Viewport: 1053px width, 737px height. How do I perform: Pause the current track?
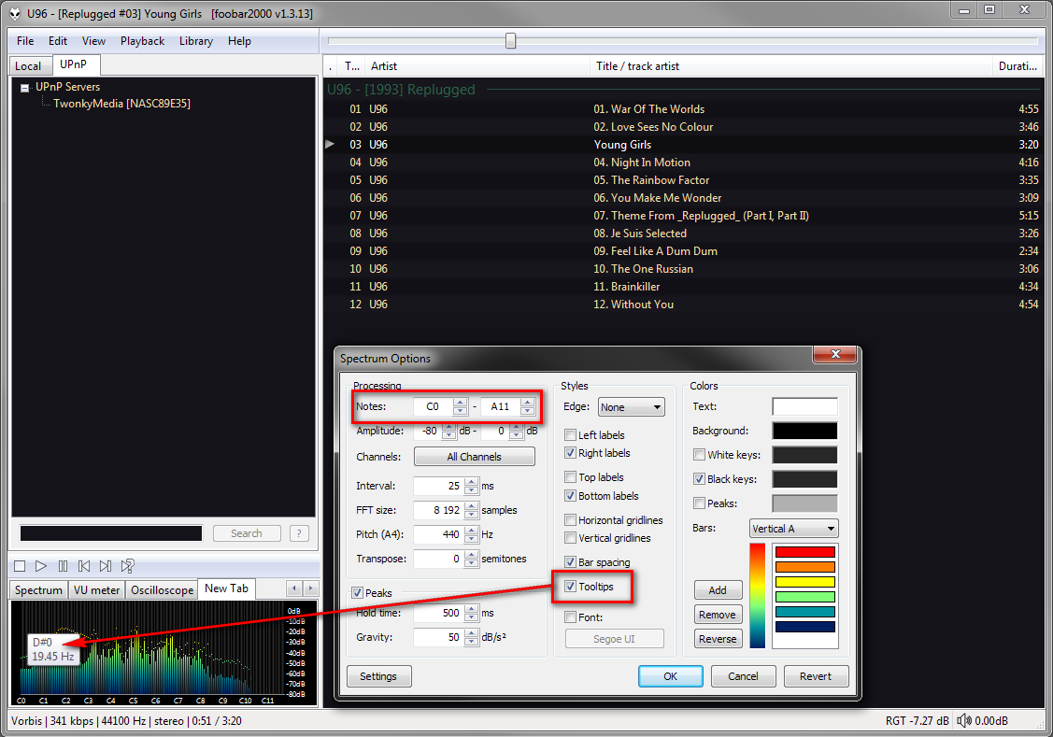click(x=63, y=566)
